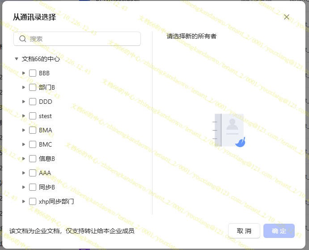Expand the 同步B node arrow
Image resolution: width=309 pixels, height=250 pixels.
[x=24, y=187]
